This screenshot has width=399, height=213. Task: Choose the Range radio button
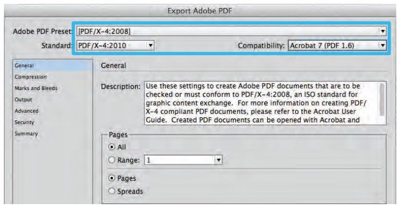tap(112, 160)
